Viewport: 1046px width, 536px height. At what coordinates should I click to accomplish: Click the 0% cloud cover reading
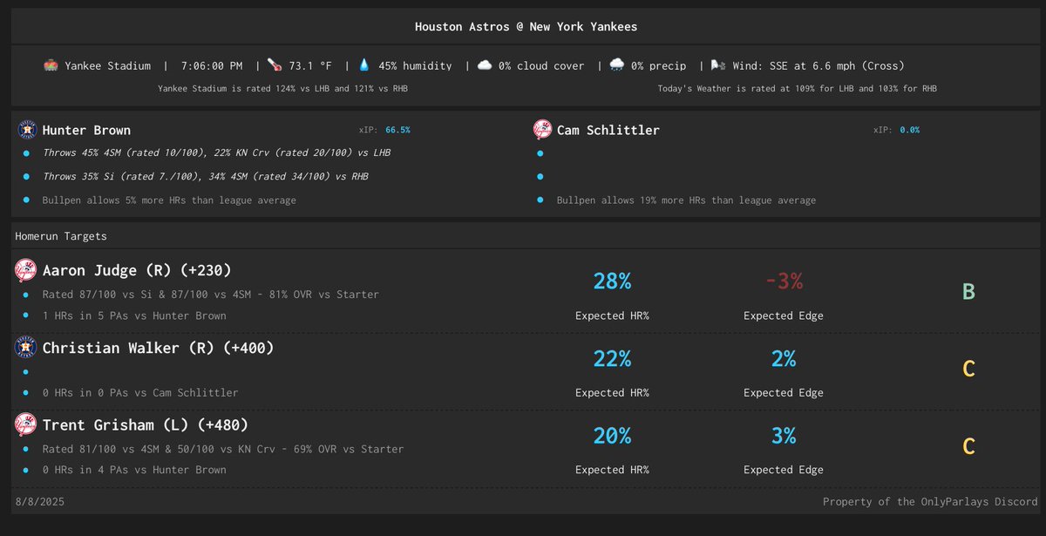542,66
